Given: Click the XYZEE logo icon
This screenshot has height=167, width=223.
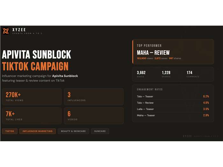Looking at the screenshot, I should tap(6, 31).
